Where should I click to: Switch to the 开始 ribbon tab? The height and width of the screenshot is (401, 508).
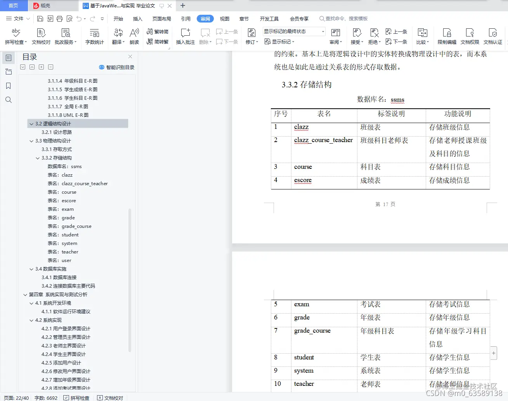pyautogui.click(x=118, y=19)
